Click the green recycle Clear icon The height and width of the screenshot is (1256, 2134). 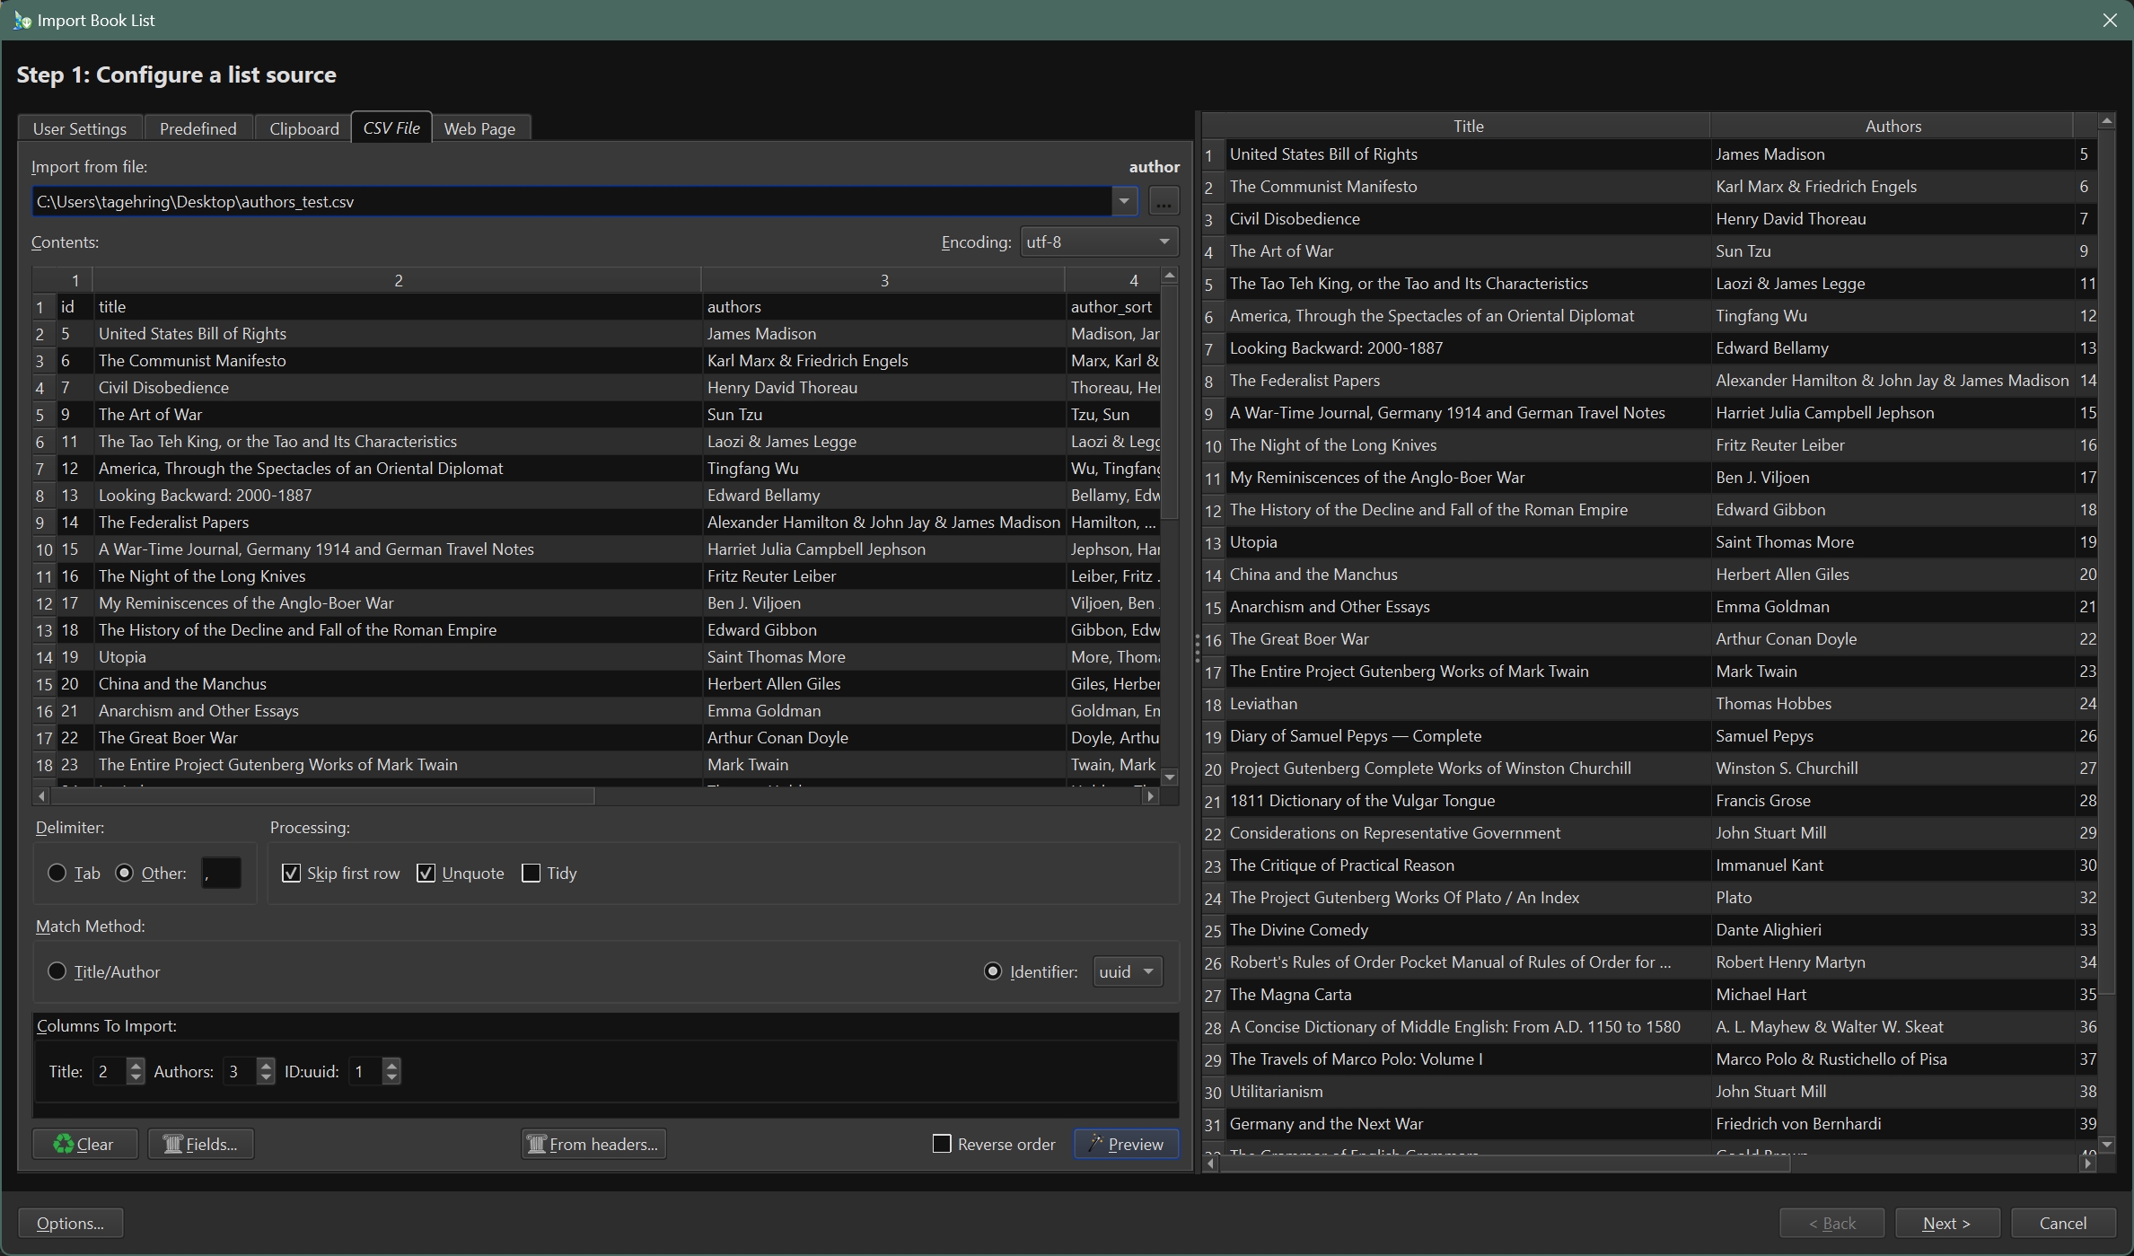pos(63,1144)
